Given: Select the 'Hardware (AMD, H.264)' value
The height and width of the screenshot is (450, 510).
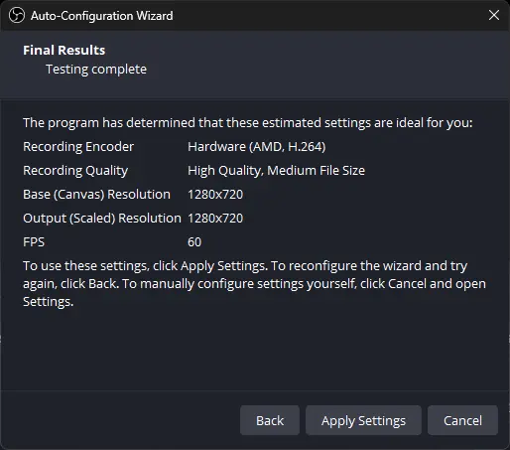Looking at the screenshot, I should coord(257,146).
